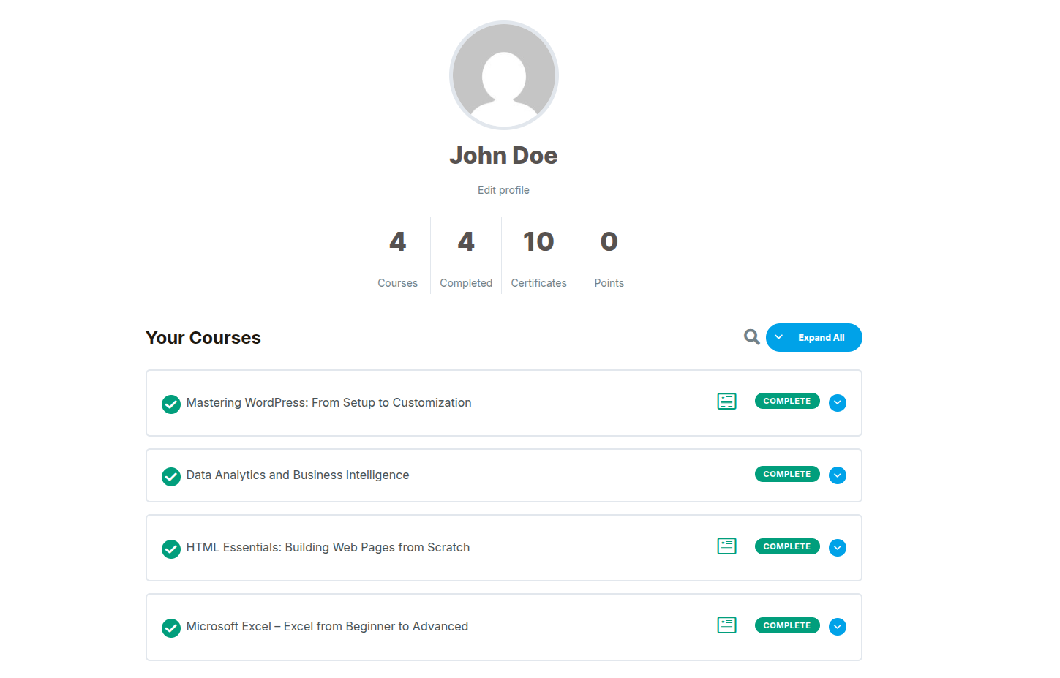Open Mastering WordPress: From Setup to Customization

click(x=328, y=403)
